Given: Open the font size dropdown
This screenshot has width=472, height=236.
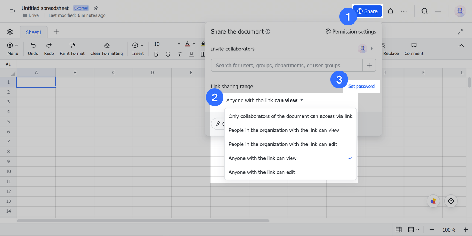Looking at the screenshot, I should coord(179,43).
